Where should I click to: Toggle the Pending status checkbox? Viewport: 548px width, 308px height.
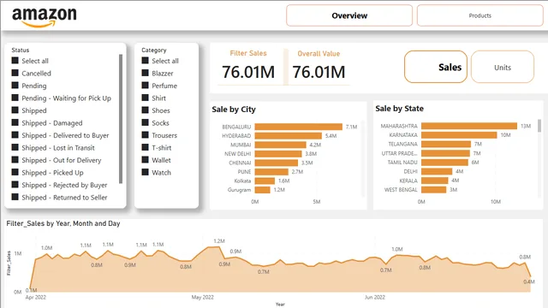pos(15,86)
